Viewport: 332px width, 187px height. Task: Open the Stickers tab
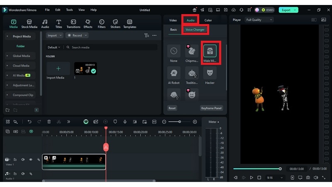[115, 24]
